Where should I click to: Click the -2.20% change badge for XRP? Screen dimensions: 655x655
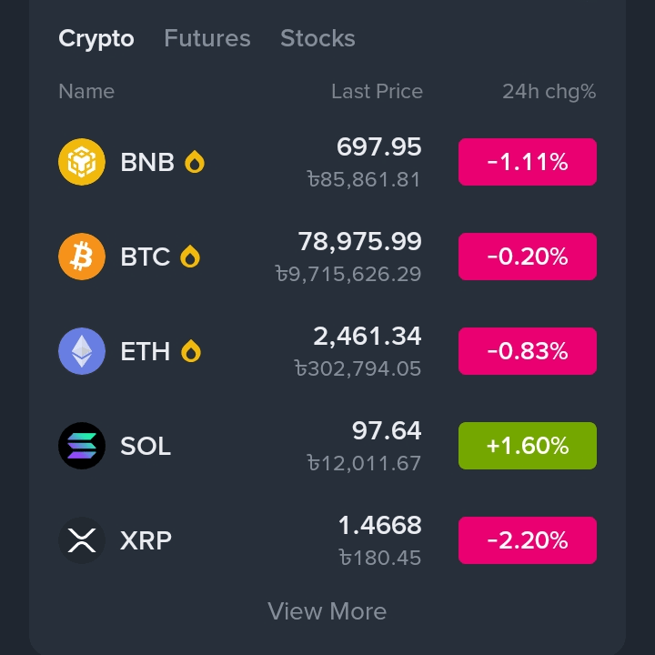527,540
